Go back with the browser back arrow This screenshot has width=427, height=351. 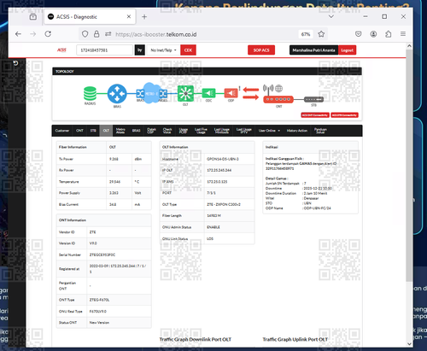click(x=18, y=34)
